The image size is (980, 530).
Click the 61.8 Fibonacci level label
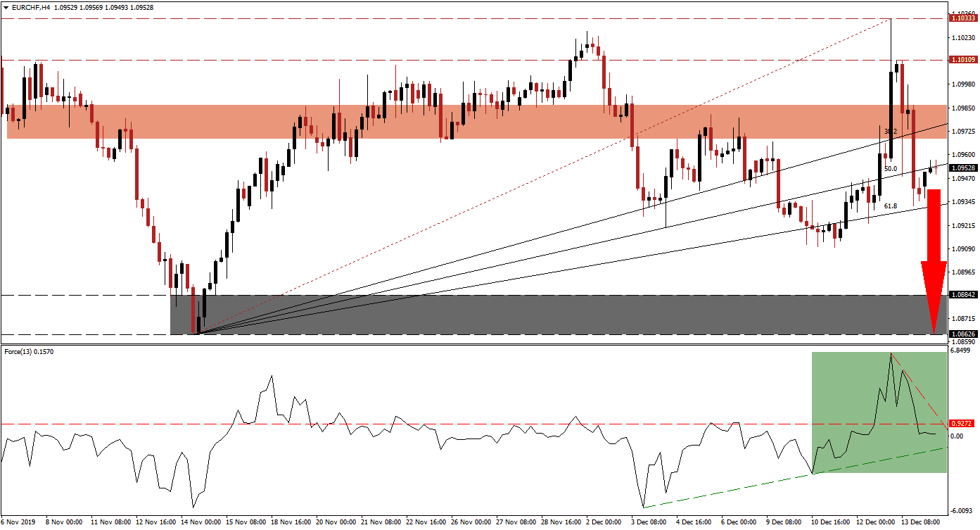point(891,206)
